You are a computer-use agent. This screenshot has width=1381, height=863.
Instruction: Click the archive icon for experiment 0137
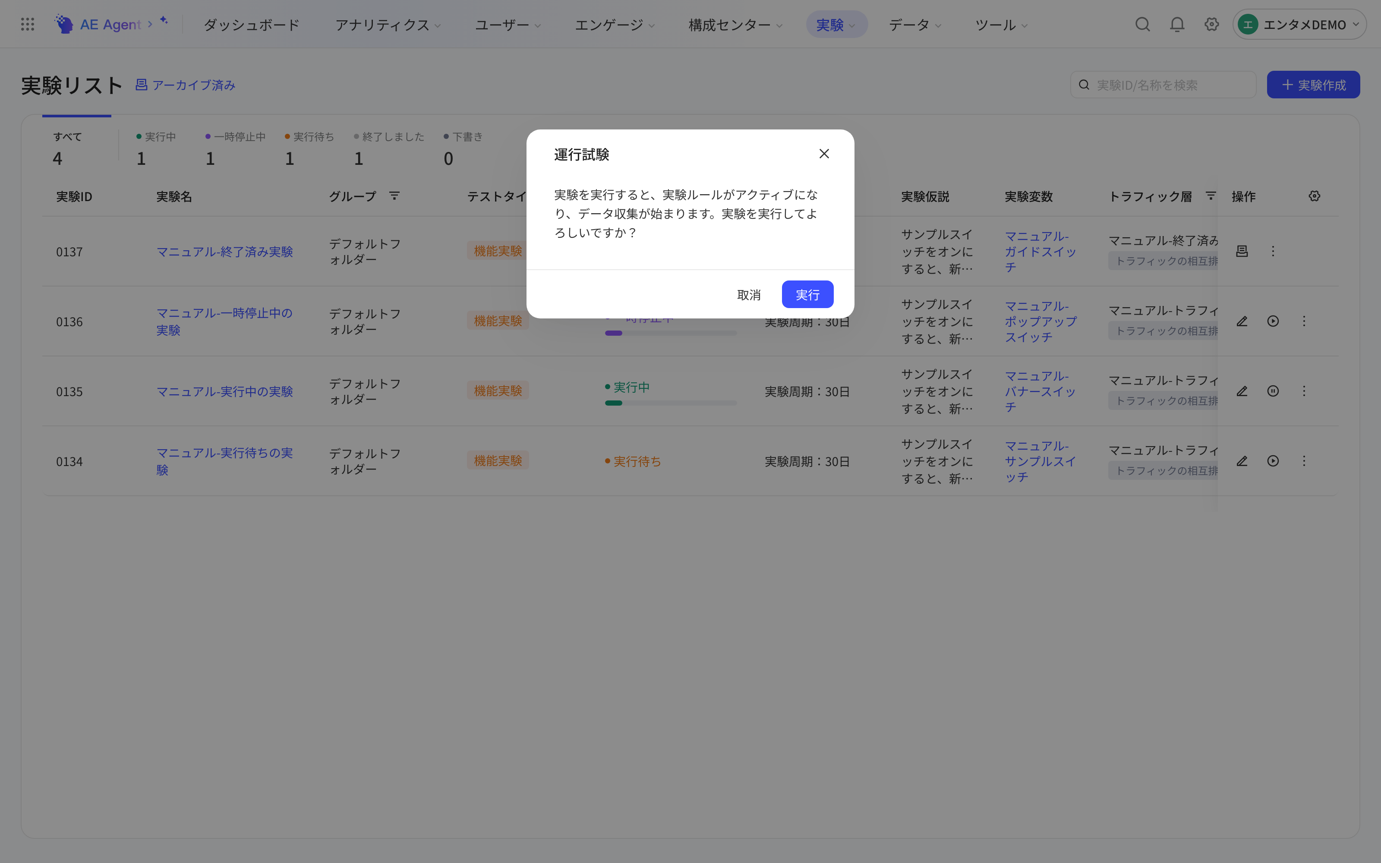[x=1242, y=251]
